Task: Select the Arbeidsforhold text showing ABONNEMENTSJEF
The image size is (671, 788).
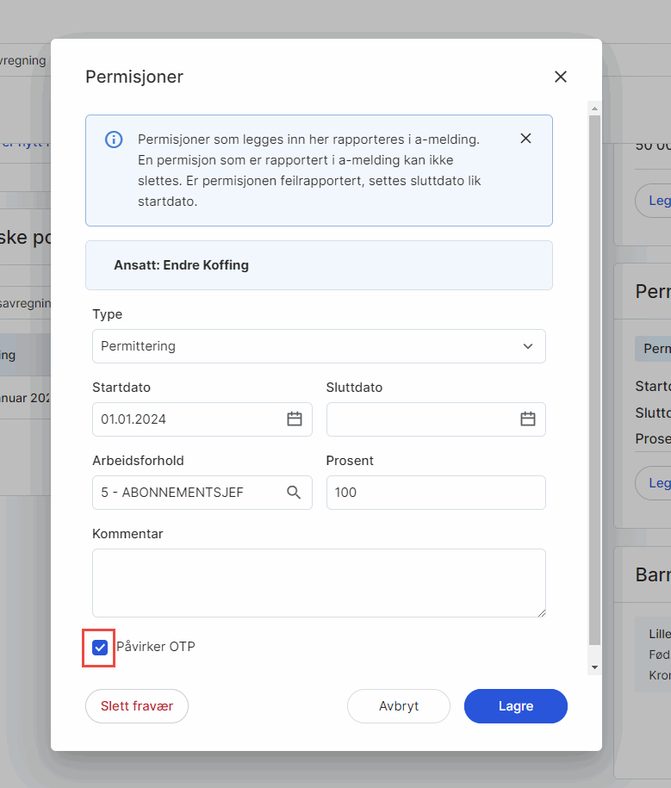Action: [x=185, y=493]
